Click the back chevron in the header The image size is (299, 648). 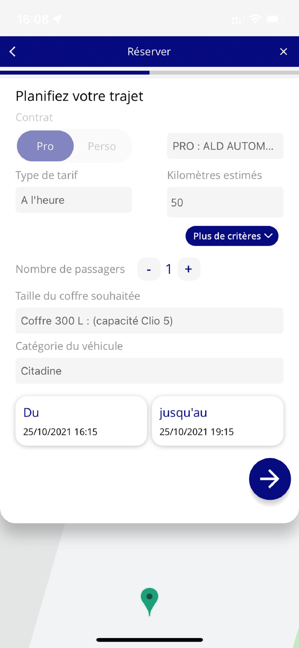pos(12,51)
